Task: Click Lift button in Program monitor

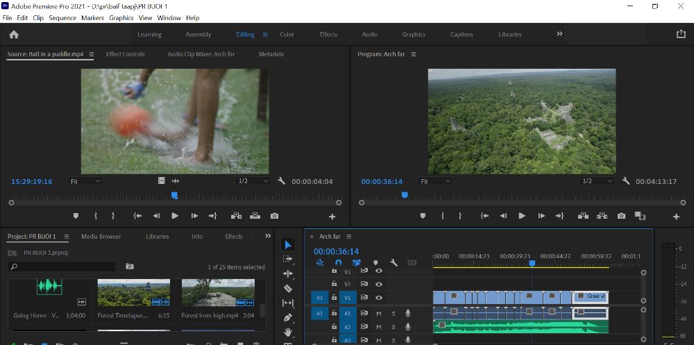Action: click(583, 216)
